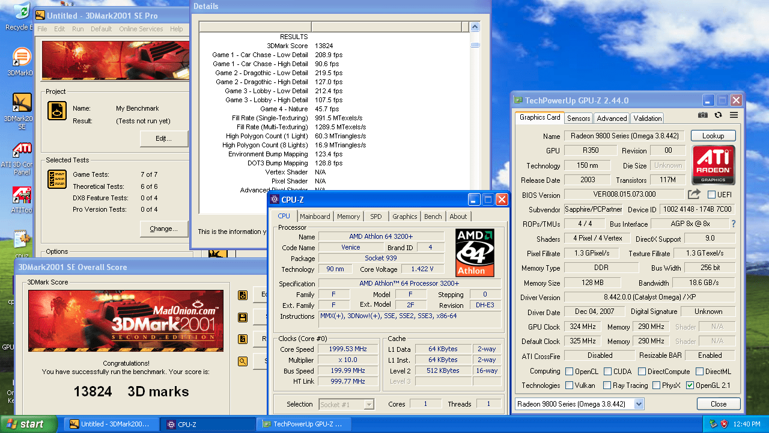The image size is (769, 433).
Task: Click the 3DMark2001 Second Edition banner image
Action: [x=126, y=321]
